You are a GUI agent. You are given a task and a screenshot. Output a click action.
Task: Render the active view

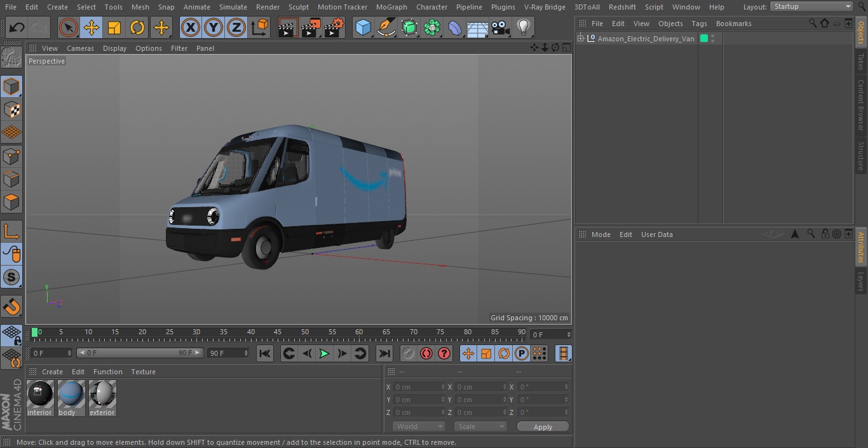[x=287, y=27]
